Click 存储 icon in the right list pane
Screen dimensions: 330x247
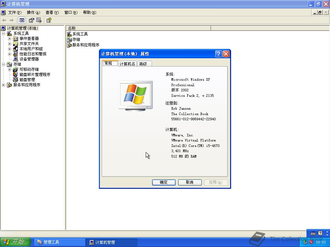coord(69,40)
